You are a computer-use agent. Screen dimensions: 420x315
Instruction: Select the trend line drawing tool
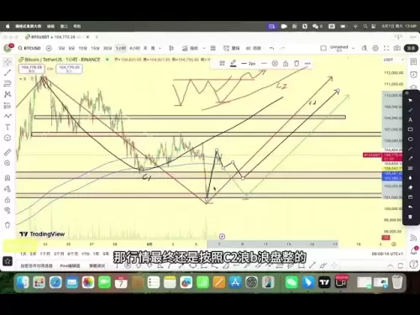coord(8,72)
